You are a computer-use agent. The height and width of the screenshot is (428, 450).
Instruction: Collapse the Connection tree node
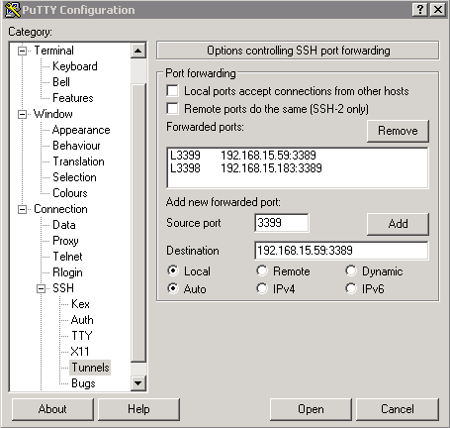(22, 209)
